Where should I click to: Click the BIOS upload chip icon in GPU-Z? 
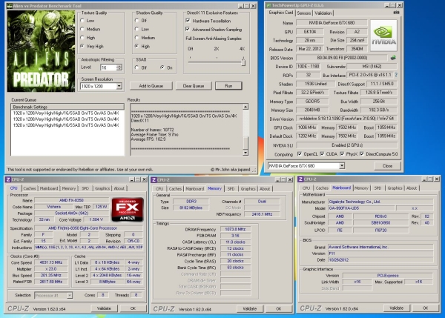pyautogui.click(x=393, y=58)
